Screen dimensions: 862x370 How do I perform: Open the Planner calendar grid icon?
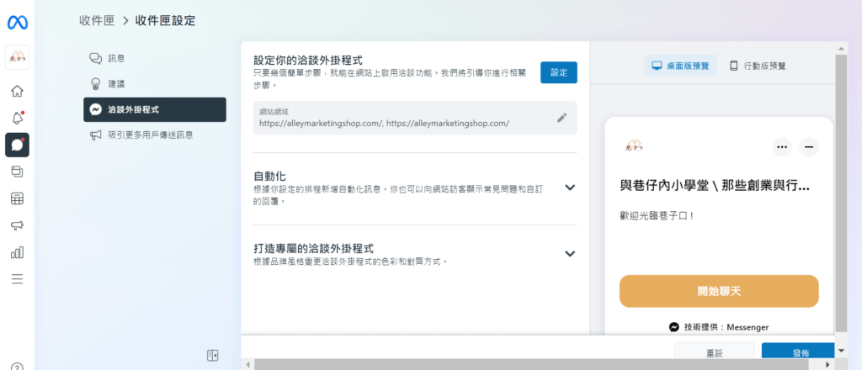17,198
